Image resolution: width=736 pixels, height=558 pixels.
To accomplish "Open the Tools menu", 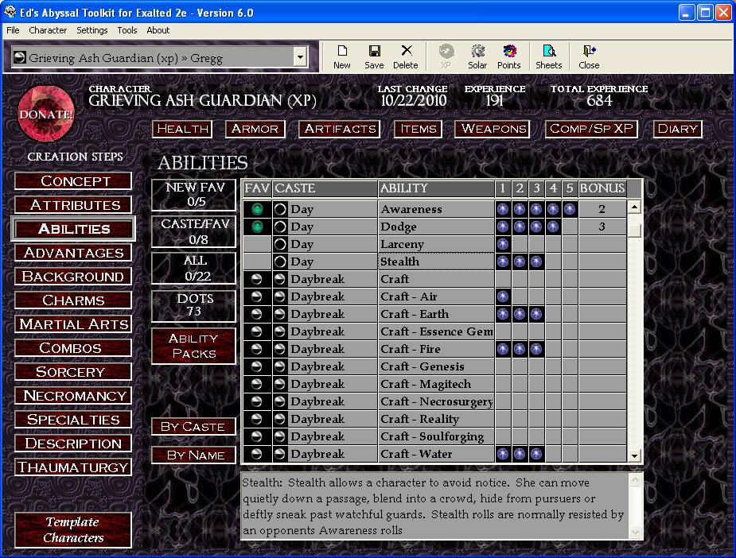I will [127, 30].
